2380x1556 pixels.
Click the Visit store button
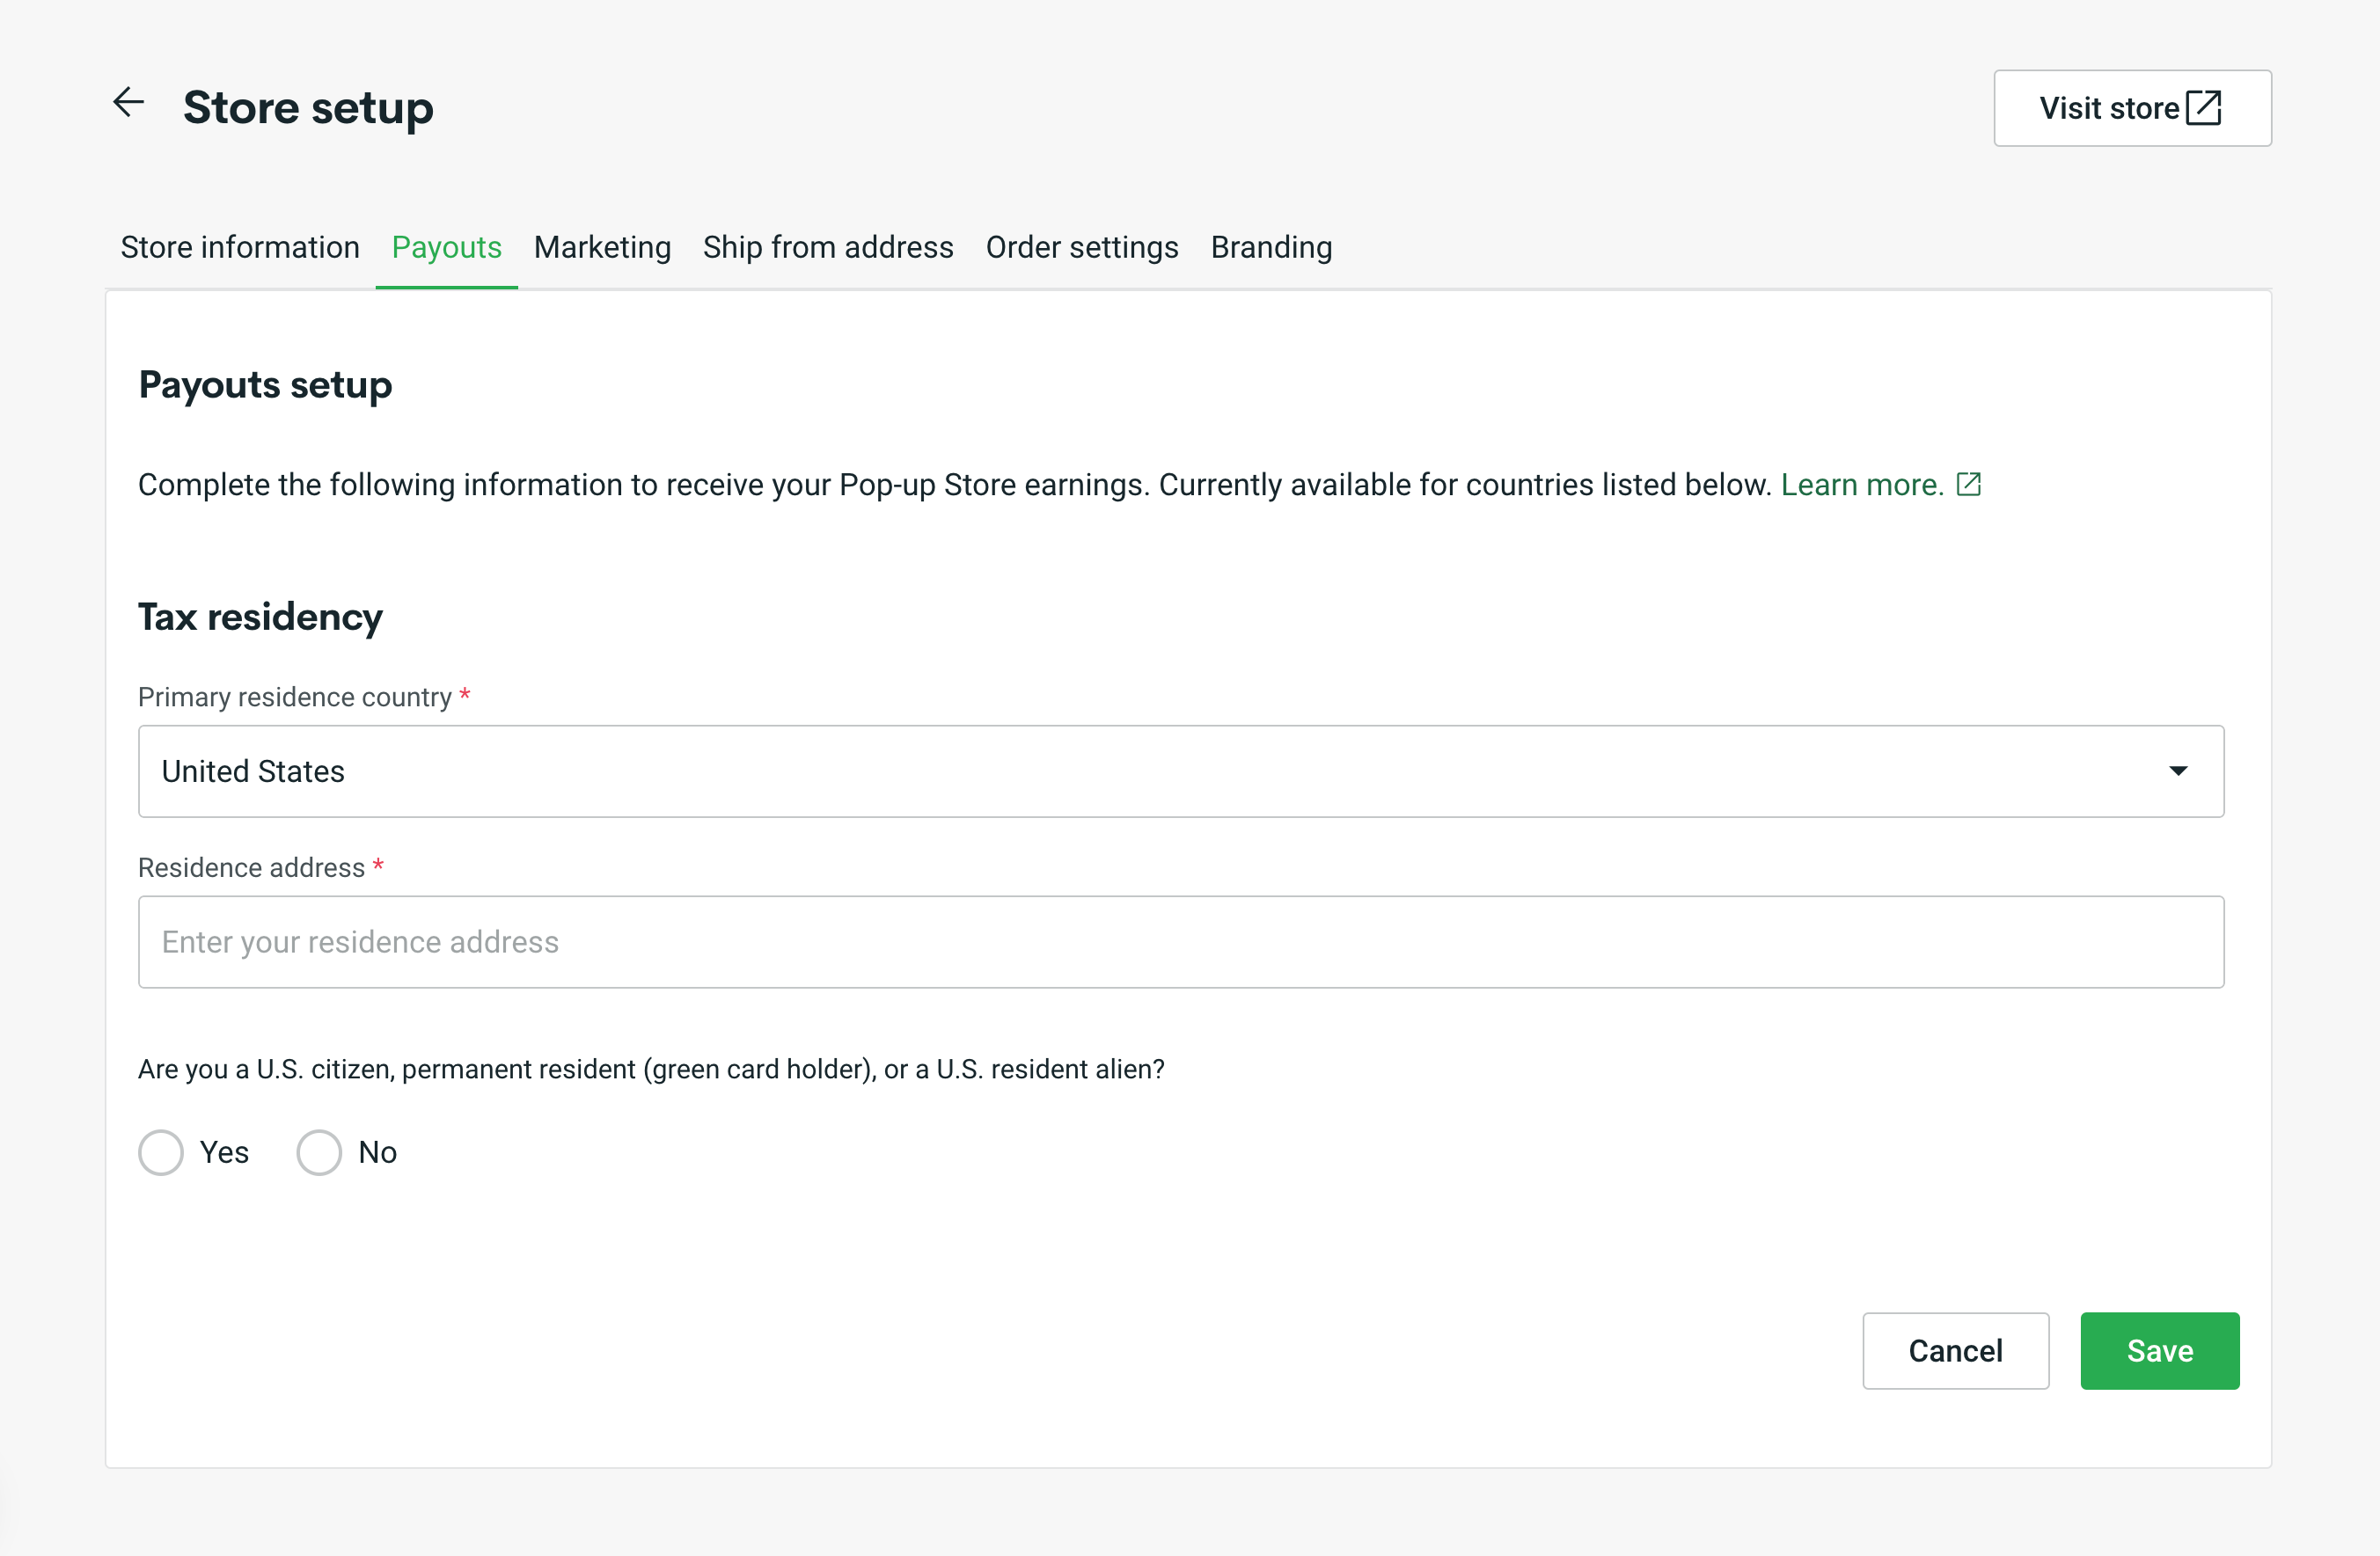(x=2132, y=108)
